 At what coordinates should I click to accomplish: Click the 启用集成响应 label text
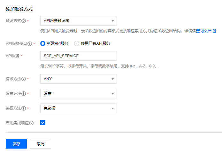coord(17,123)
